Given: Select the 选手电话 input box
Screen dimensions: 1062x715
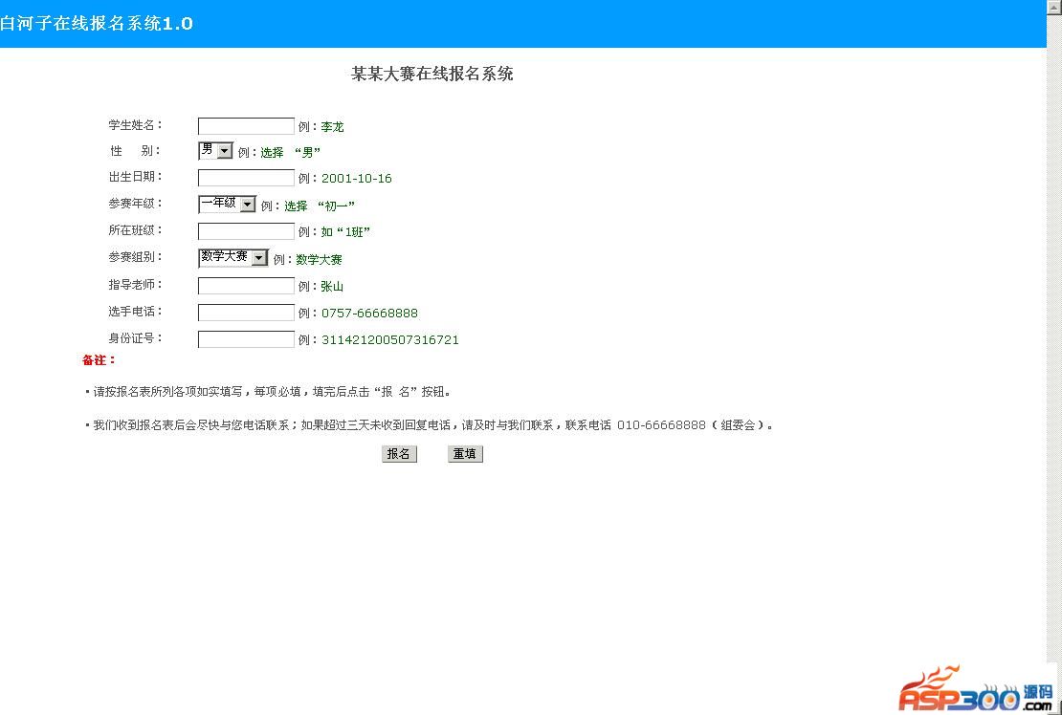Looking at the screenshot, I should (x=246, y=313).
